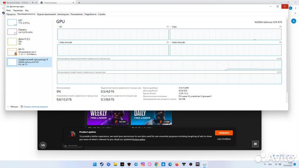The height and width of the screenshot is (168, 299).
Task: Launch Firefox from the taskbar
Action: [x=177, y=164]
